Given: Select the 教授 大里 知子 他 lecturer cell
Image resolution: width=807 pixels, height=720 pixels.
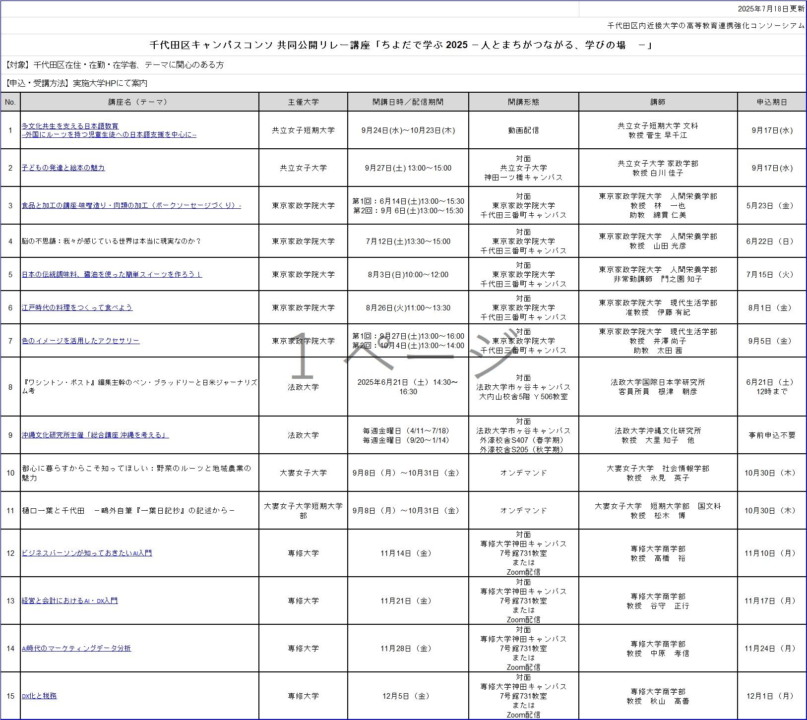Looking at the screenshot, I should tap(658, 435).
